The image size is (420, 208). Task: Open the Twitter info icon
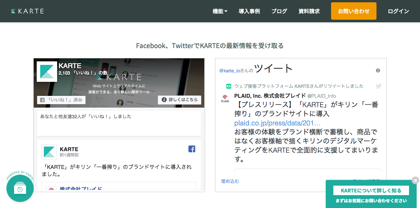[378, 71]
